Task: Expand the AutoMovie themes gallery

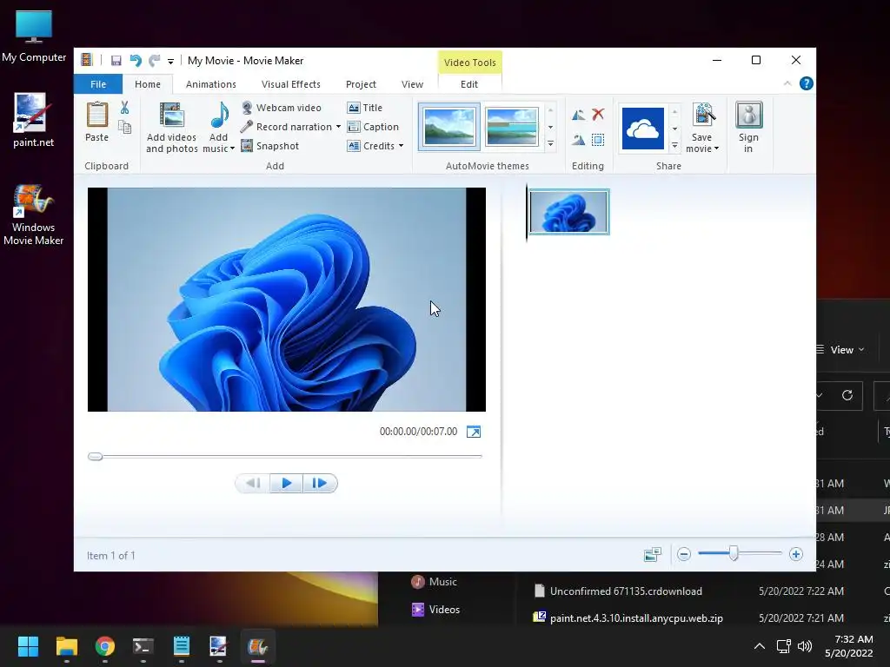Action: coord(550,145)
